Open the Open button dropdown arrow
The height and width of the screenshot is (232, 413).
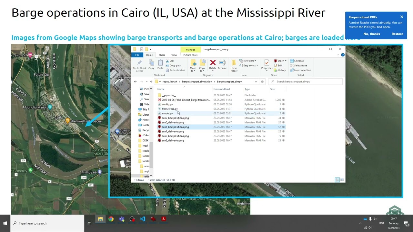pyautogui.click(x=286, y=61)
